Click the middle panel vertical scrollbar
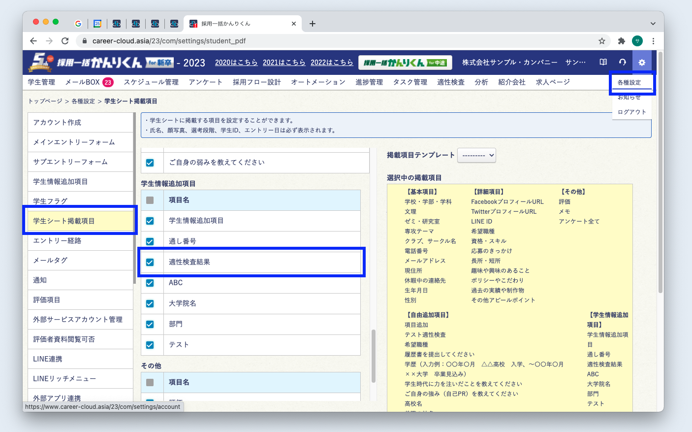 coord(374,355)
